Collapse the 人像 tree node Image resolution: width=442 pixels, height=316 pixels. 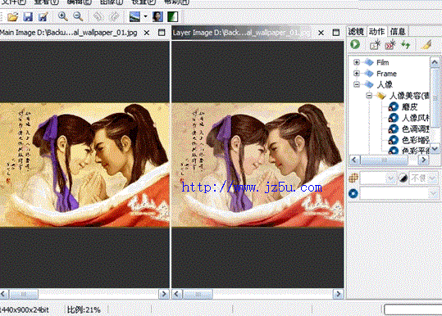(356, 84)
